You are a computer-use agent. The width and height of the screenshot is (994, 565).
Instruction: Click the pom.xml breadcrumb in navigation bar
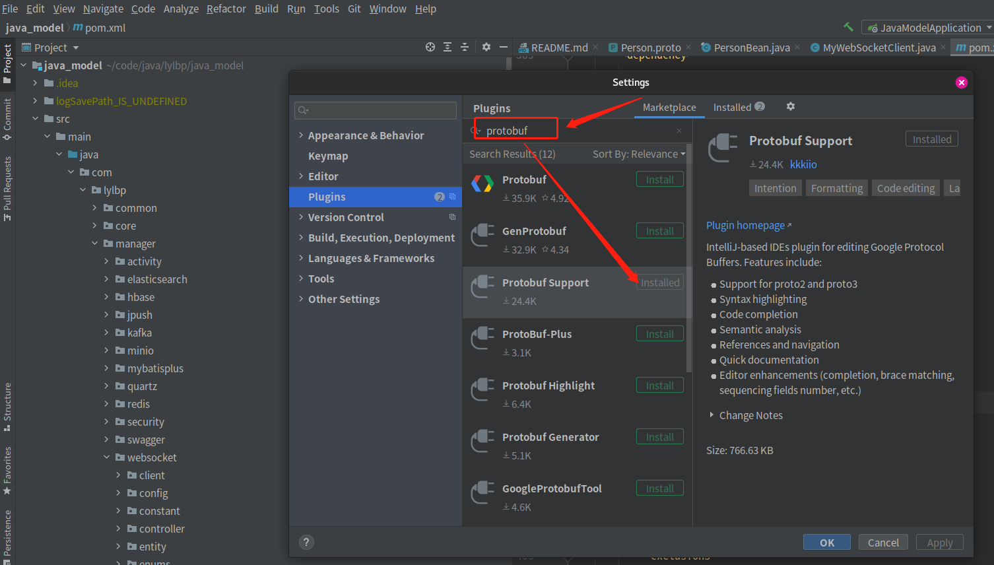click(x=99, y=28)
